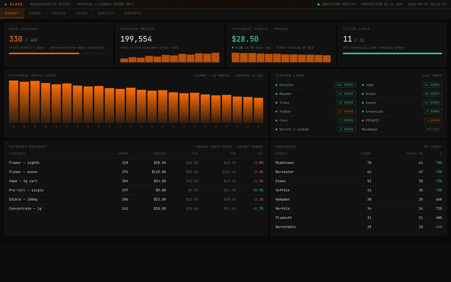Click the Worcester county row

tap(359, 172)
